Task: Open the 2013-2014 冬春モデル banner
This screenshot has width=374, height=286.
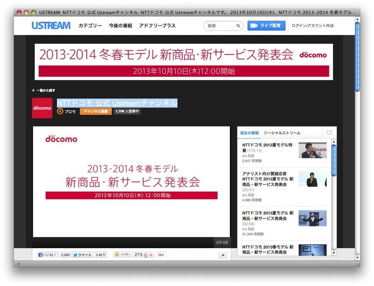Action: coord(184,62)
